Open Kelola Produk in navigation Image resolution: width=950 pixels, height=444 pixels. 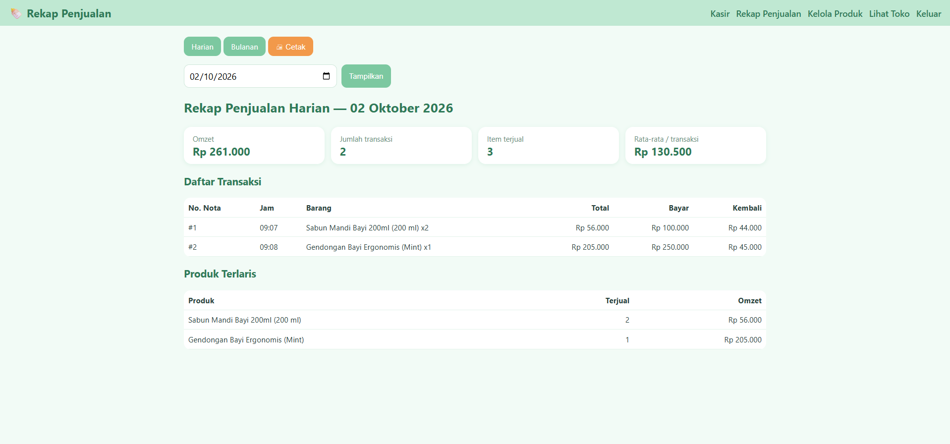click(835, 14)
